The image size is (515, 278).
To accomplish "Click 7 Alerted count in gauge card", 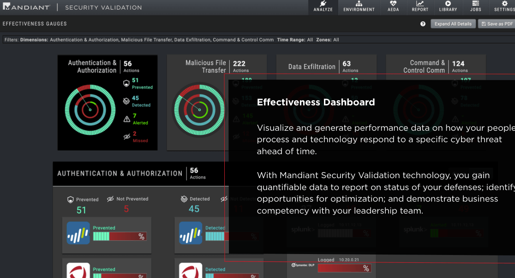I will 140,119.
